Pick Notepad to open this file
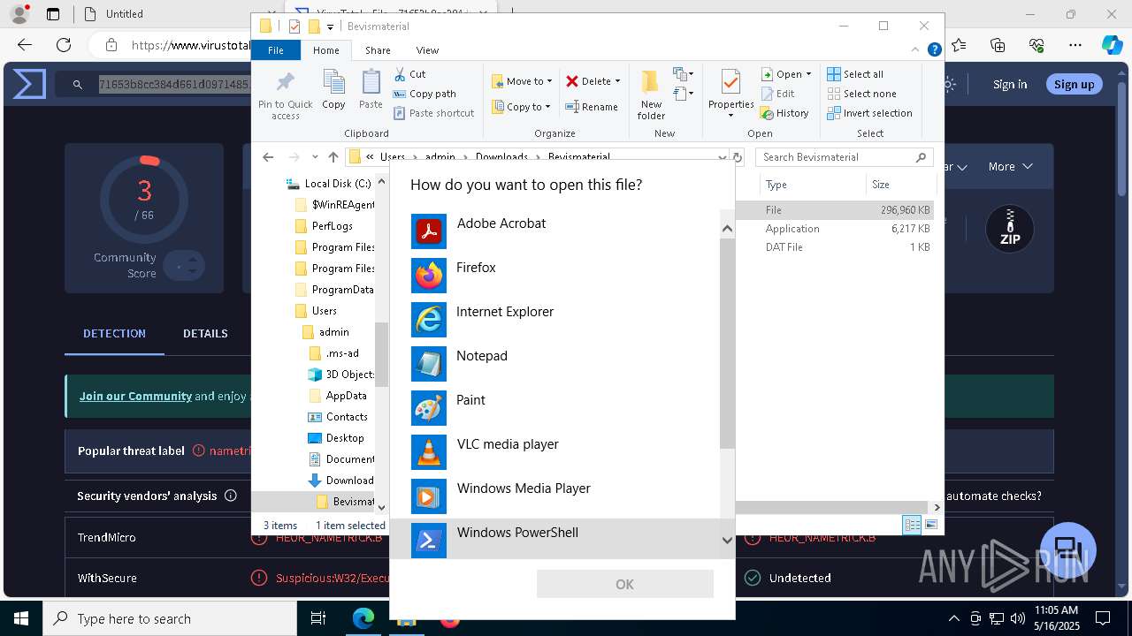Viewport: 1132px width, 636px height. [555, 364]
